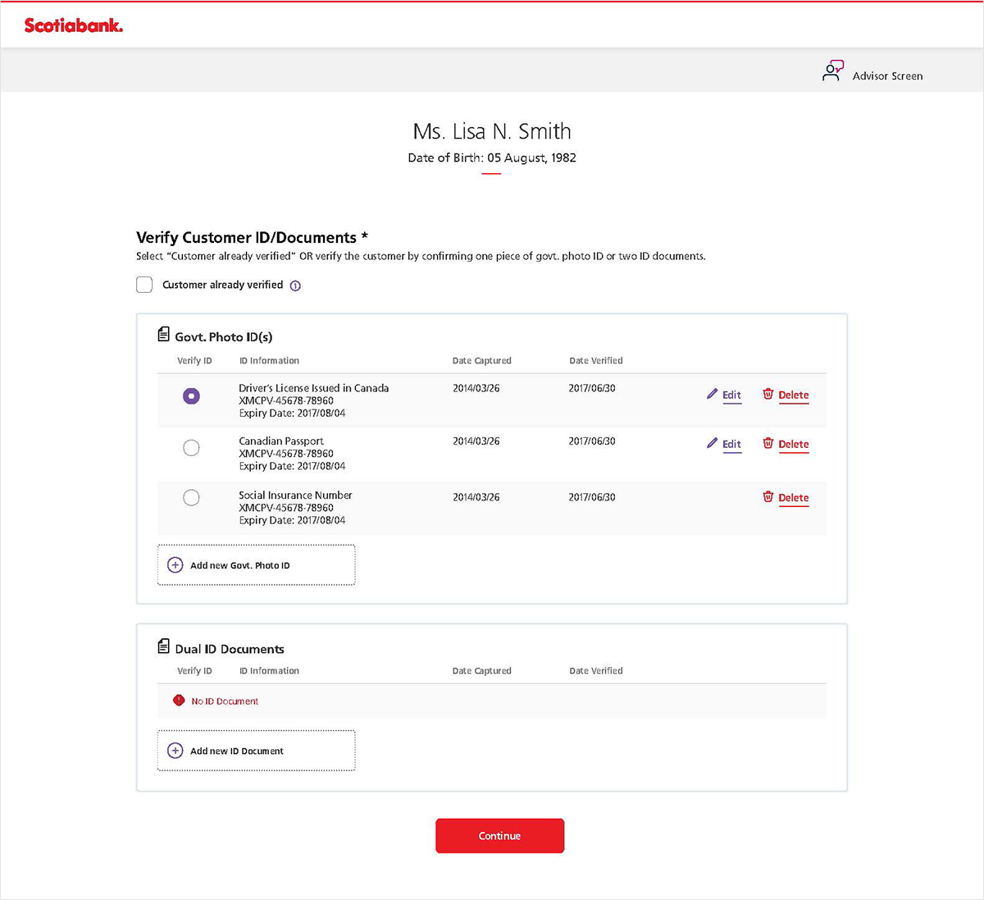The width and height of the screenshot is (984, 900).
Task: Open the Advisor Screen icon
Action: [832, 71]
